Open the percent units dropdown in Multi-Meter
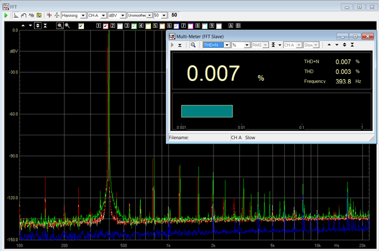 pos(247,45)
